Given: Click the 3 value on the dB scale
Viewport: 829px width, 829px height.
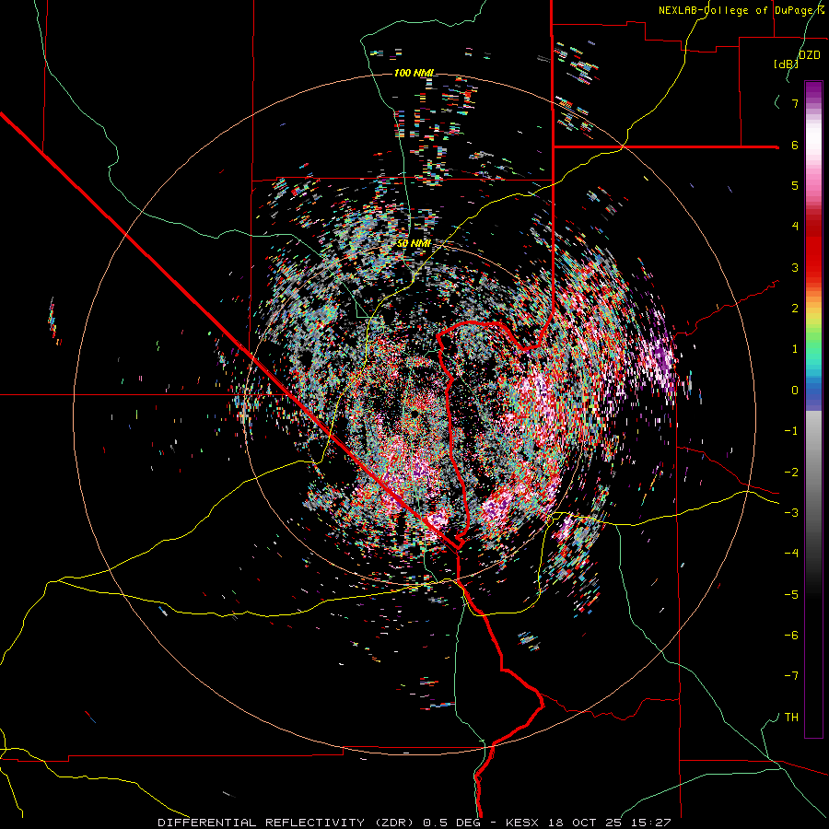Looking at the screenshot, I should pyautogui.click(x=795, y=267).
